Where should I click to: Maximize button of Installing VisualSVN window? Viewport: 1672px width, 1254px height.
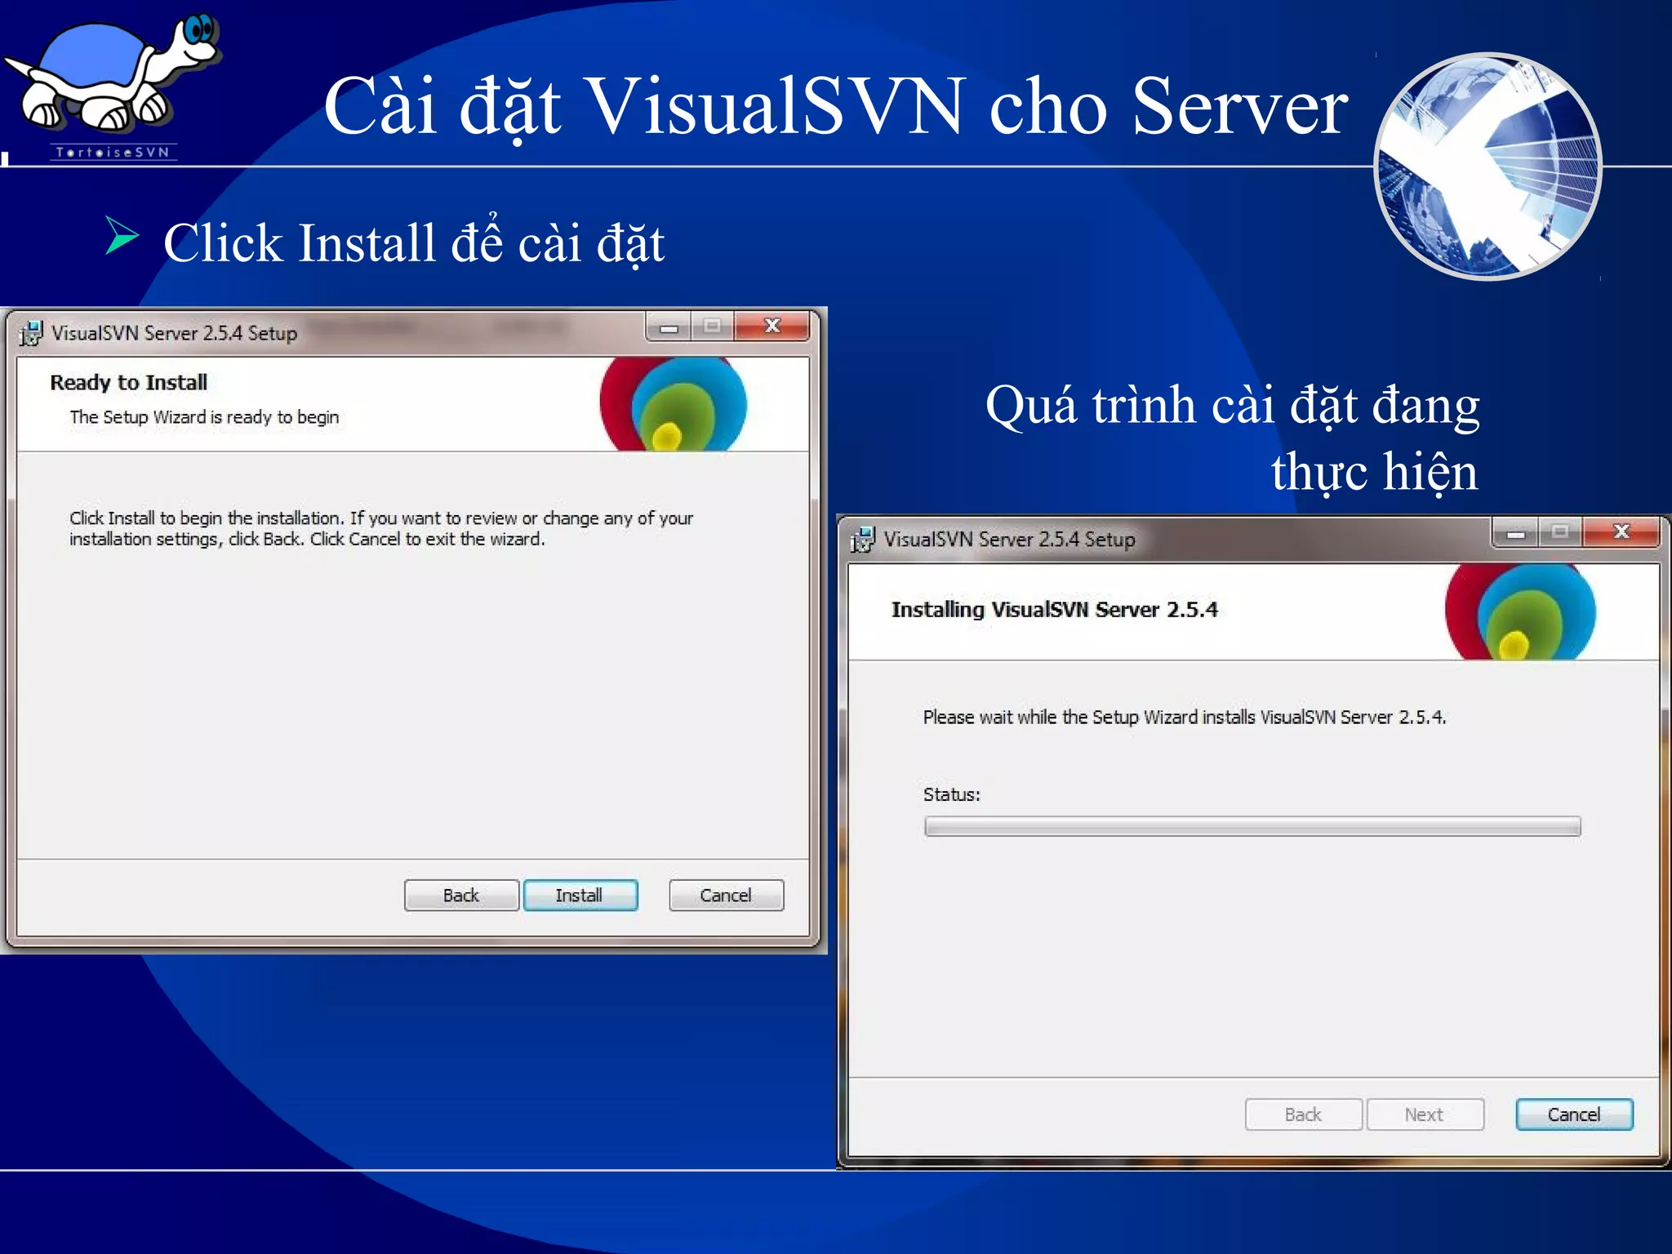(x=1560, y=532)
